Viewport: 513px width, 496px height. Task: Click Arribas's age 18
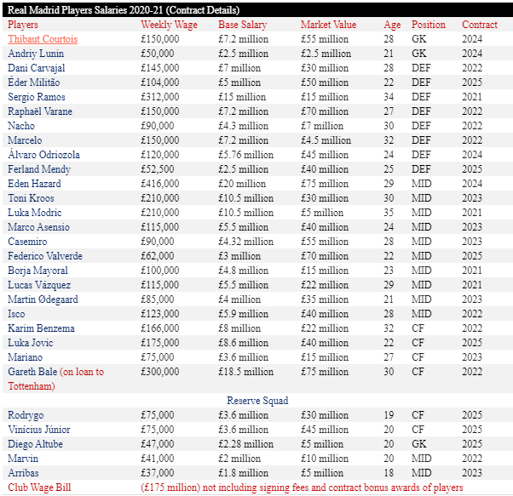point(389,473)
